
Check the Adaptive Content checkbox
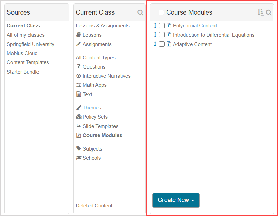162,44
